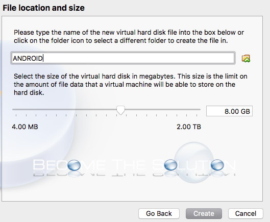Create the virtual hard disk

[x=204, y=213]
